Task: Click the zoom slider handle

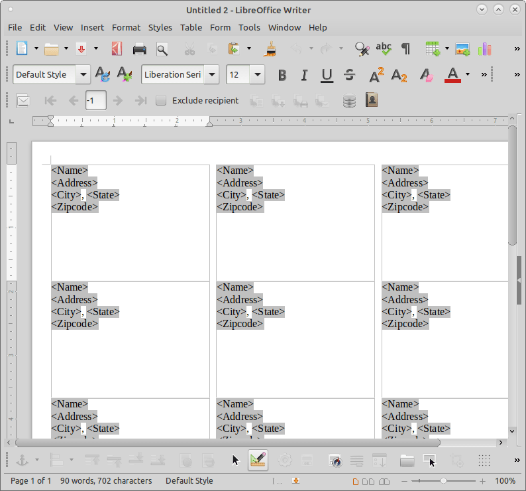Action: [x=443, y=481]
